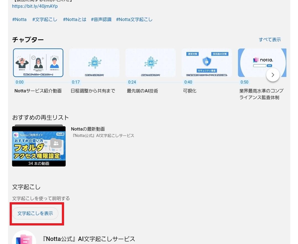Select the 0:50 notta logo chapter thumbnail
Screen dimensions: 298x244
[262, 63]
